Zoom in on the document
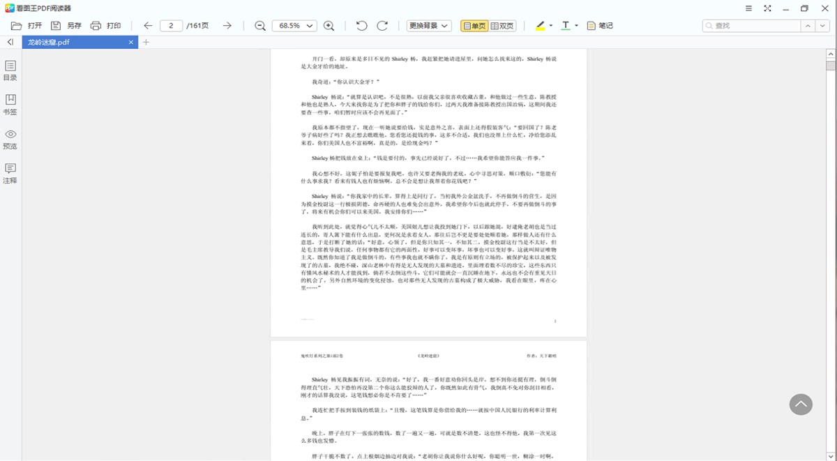The width and height of the screenshot is (837, 461). [x=328, y=25]
